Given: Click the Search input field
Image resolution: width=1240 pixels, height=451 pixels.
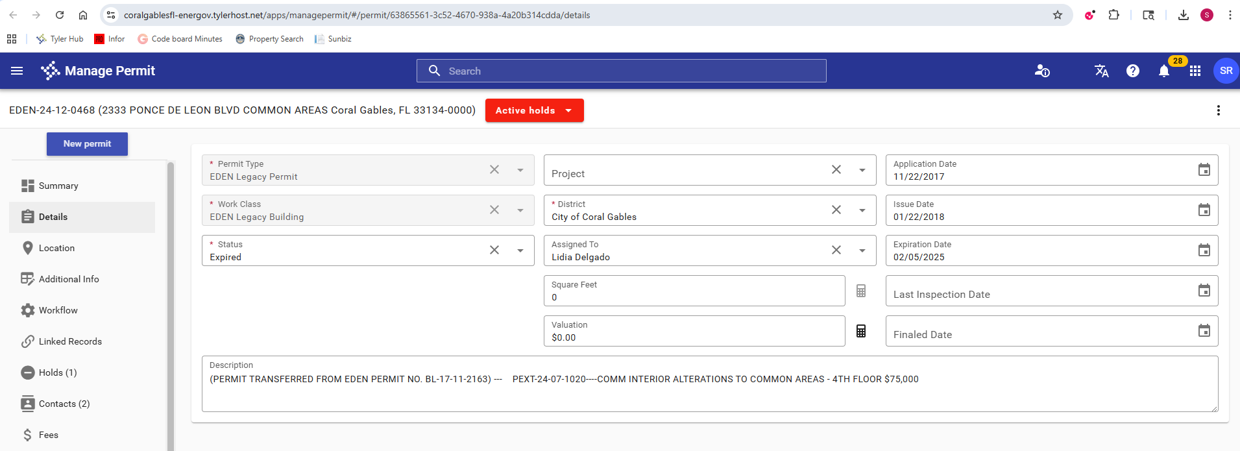Looking at the screenshot, I should [x=621, y=71].
